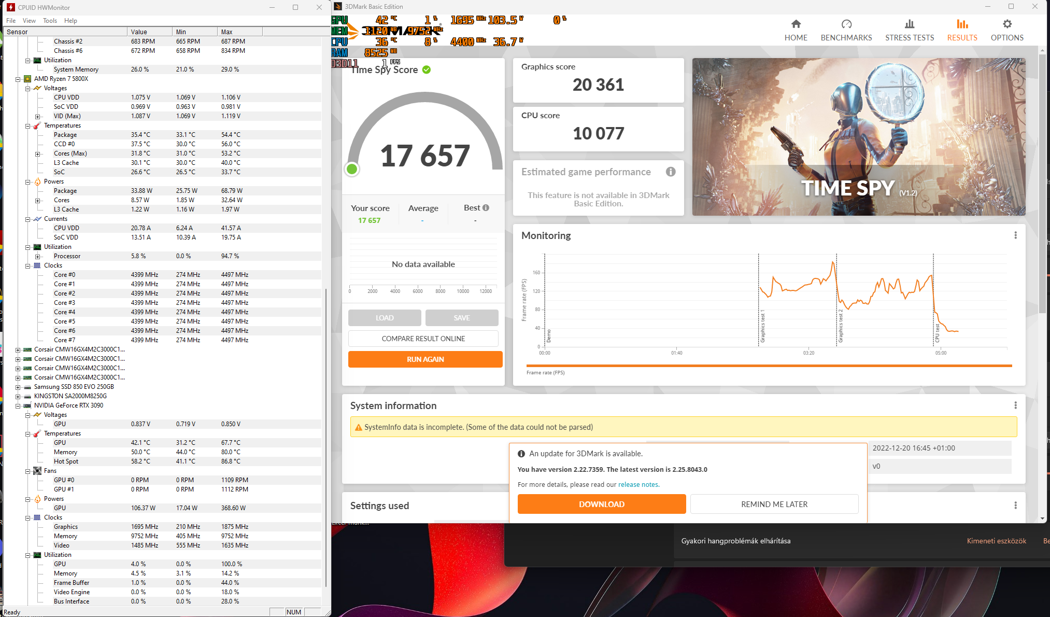Collapse the AMD Ryzen 7 5800X node
The width and height of the screenshot is (1050, 617).
pos(18,79)
